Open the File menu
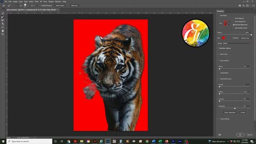 pos(6,2)
